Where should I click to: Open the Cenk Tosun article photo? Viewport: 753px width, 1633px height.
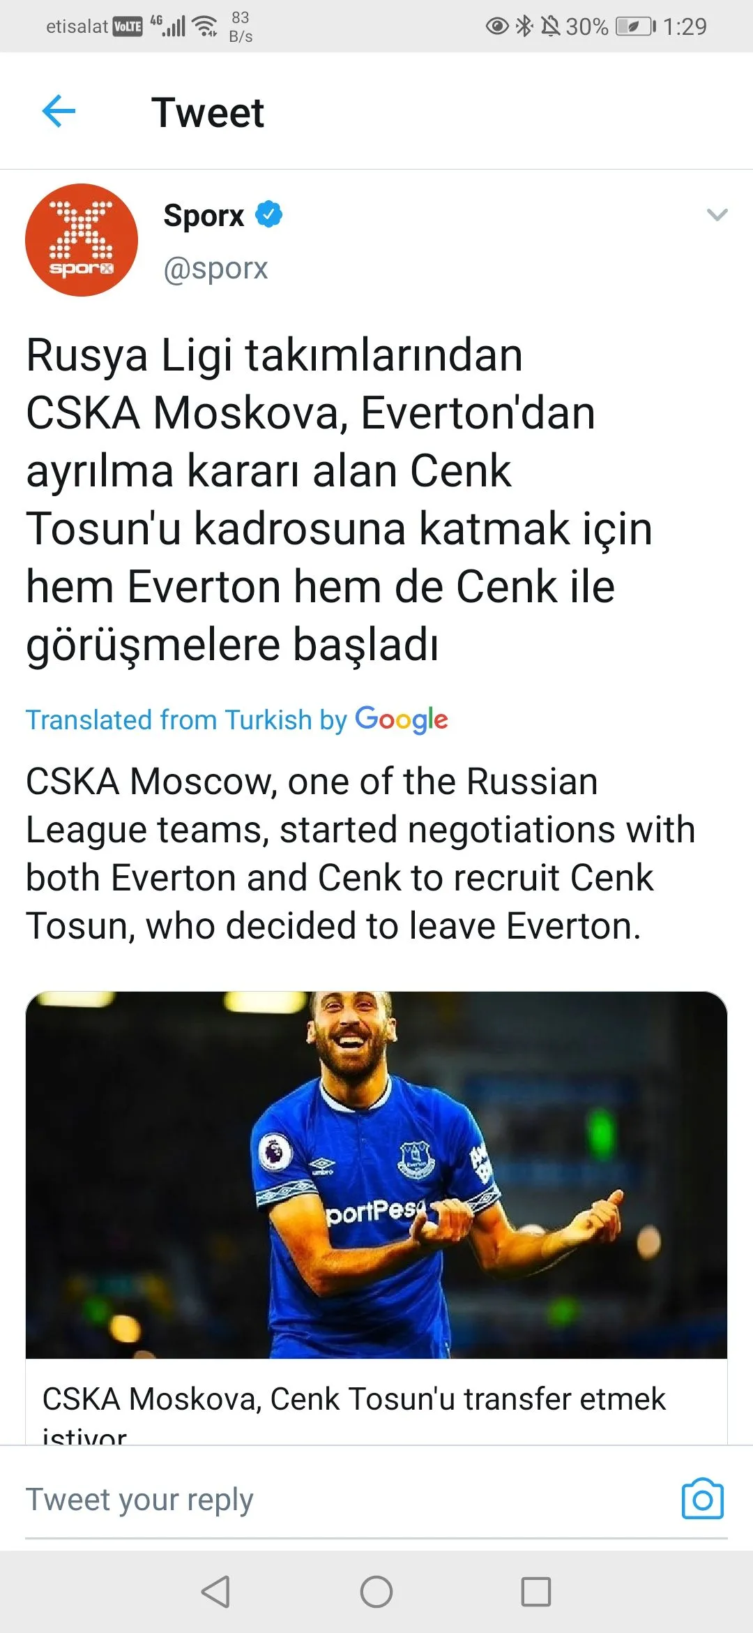(x=376, y=1175)
